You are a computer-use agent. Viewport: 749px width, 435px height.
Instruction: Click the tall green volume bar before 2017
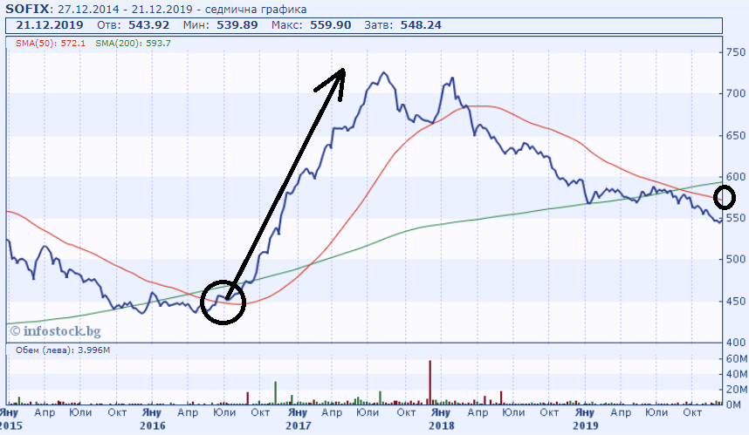[276, 393]
